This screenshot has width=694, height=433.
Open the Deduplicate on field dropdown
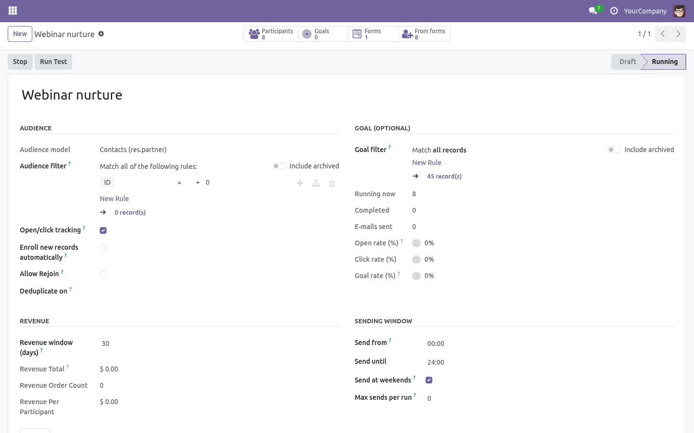click(x=219, y=291)
